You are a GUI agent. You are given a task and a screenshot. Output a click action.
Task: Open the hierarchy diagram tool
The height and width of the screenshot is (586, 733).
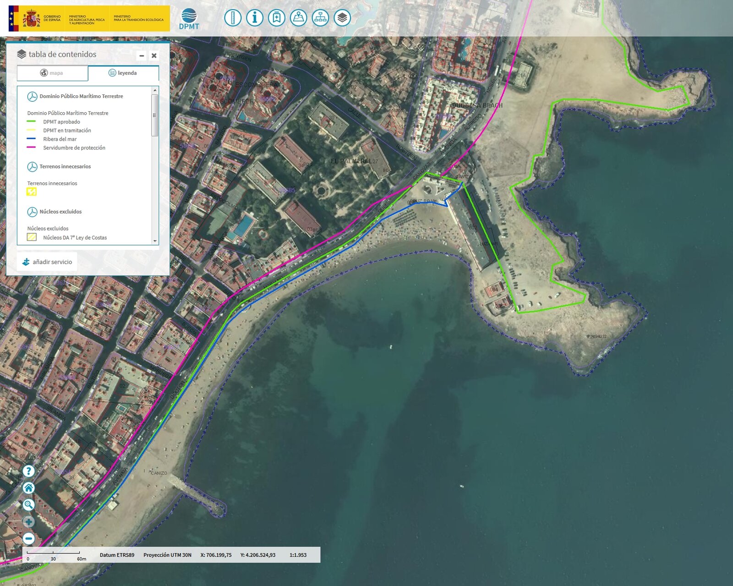pos(320,18)
